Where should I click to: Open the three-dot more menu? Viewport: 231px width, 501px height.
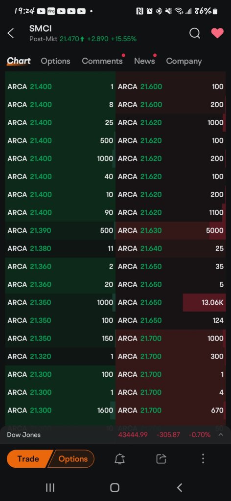click(203, 459)
